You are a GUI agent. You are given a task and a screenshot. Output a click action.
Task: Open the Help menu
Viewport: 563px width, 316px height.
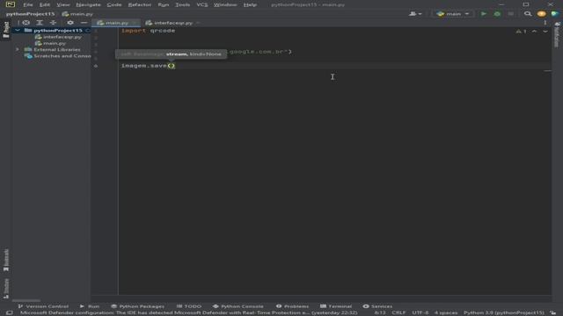point(250,4)
